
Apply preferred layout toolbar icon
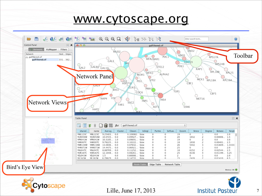pyautogui.click(x=127, y=39)
